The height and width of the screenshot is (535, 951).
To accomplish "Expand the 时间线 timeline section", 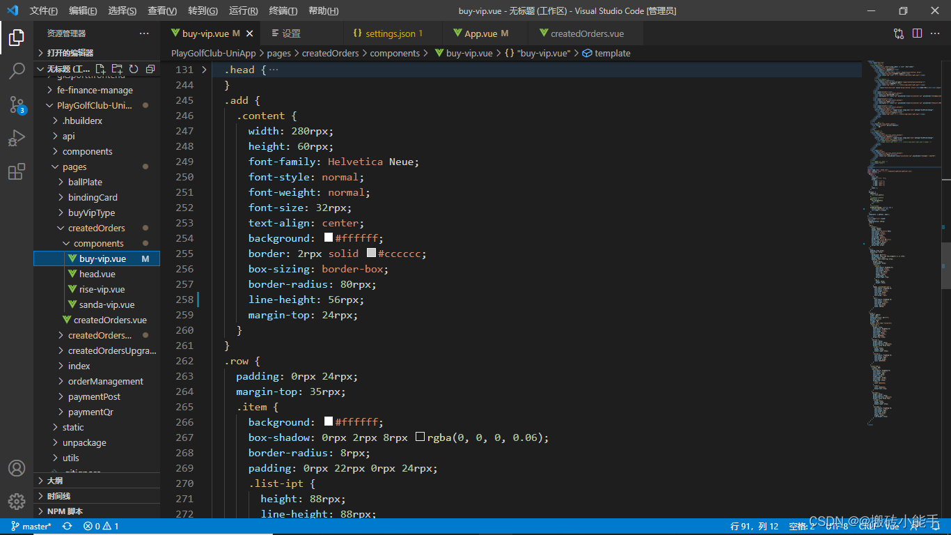I will 97,496.
